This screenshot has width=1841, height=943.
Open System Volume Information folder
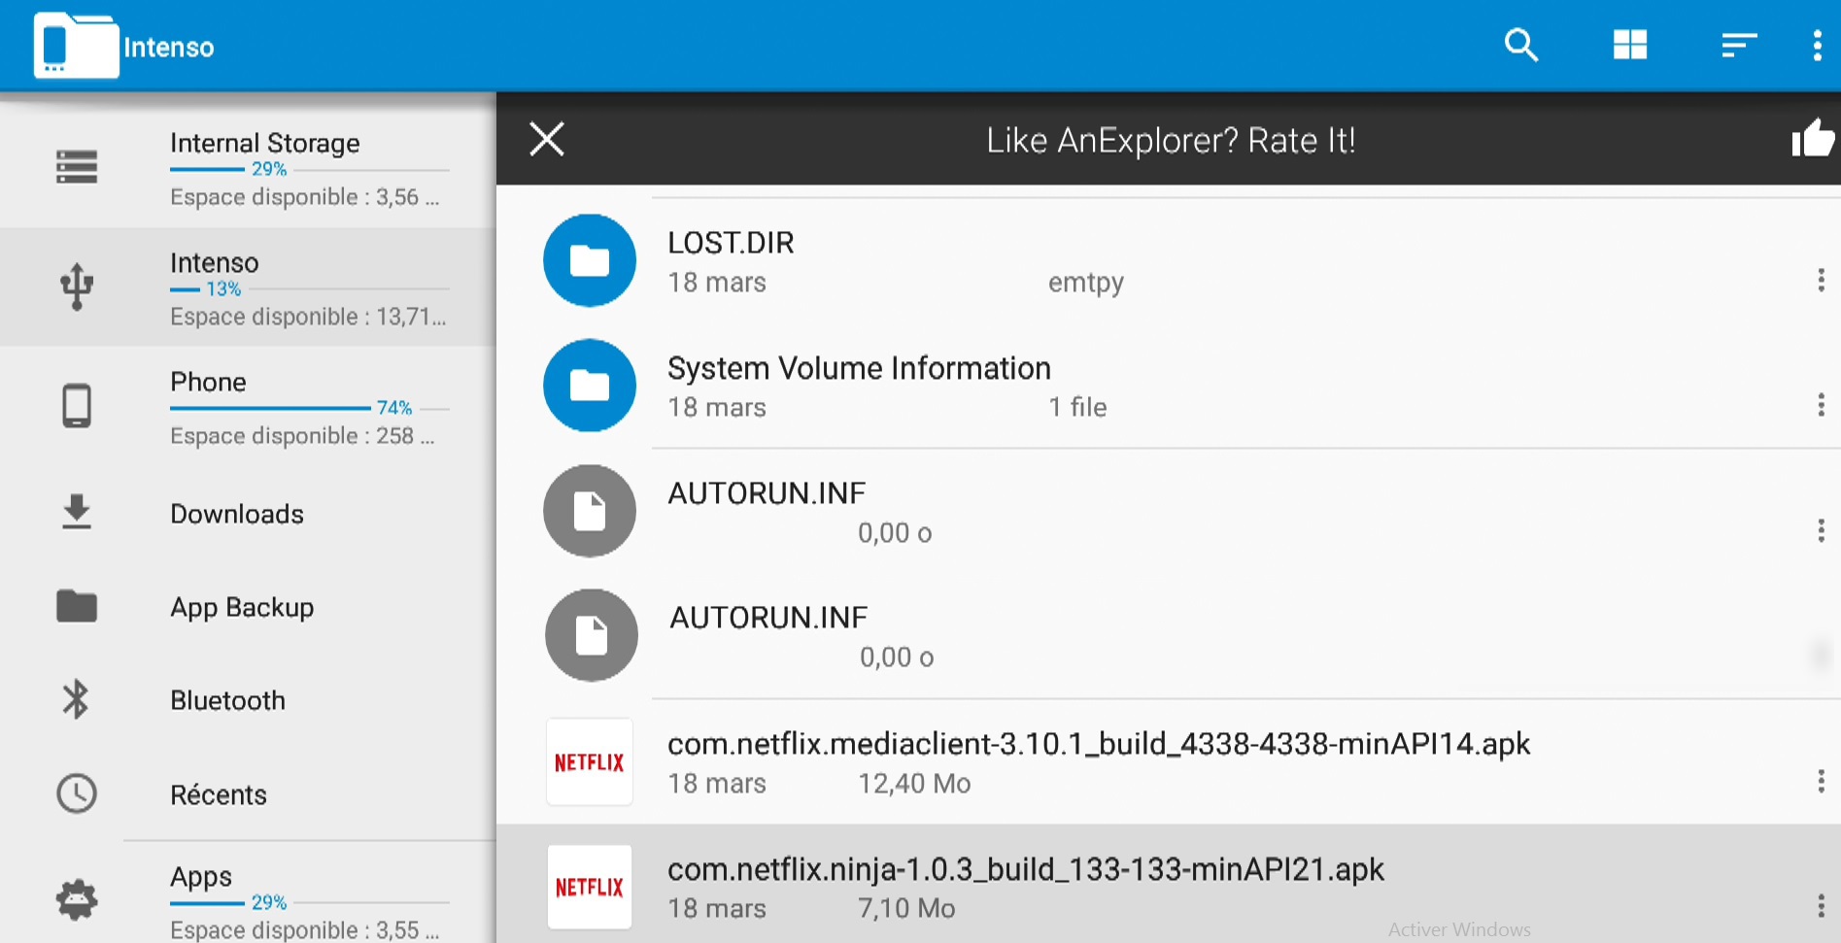[859, 369]
